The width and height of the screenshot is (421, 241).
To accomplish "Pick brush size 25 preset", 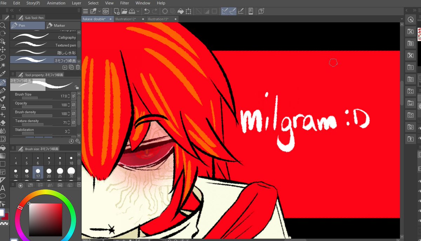I will pyautogui.click(x=60, y=173).
